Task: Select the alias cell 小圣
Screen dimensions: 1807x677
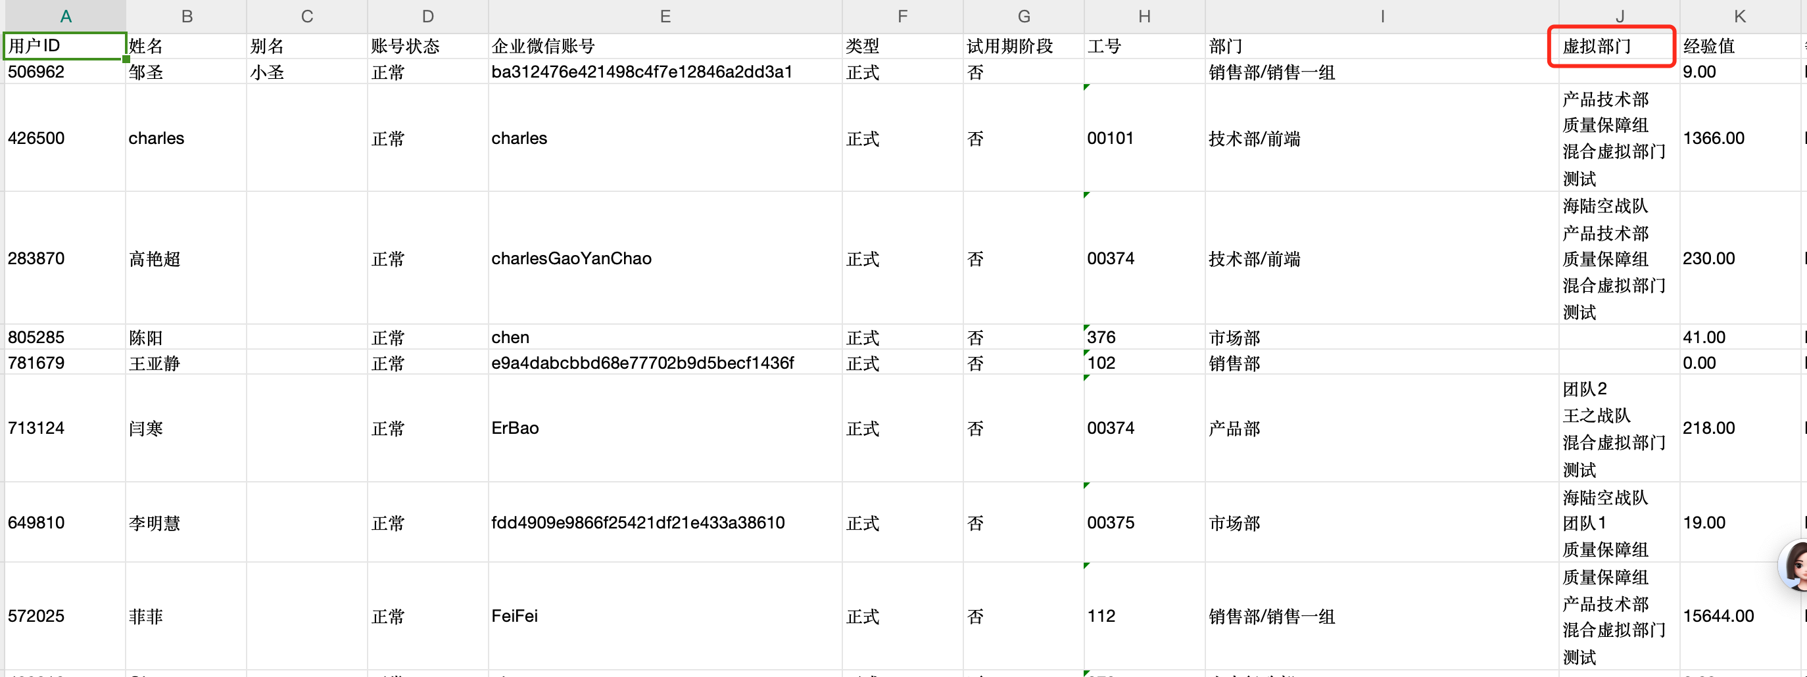Action: point(306,72)
